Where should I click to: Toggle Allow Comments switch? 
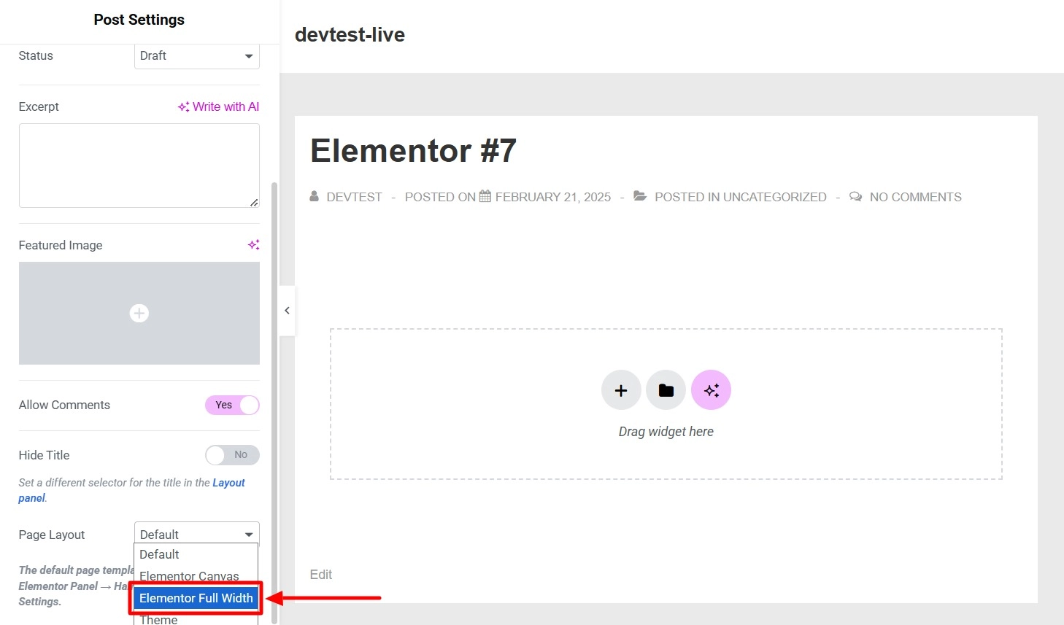232,405
